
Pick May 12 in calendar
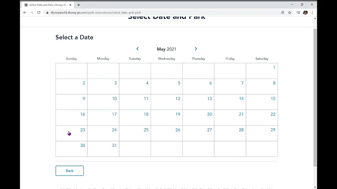[x=167, y=102]
